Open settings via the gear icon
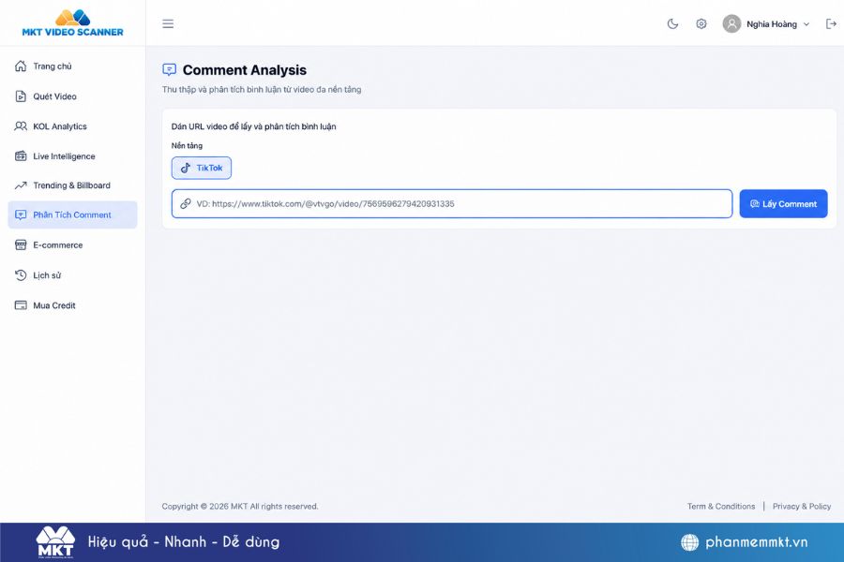Image resolution: width=844 pixels, height=562 pixels. coord(701,23)
